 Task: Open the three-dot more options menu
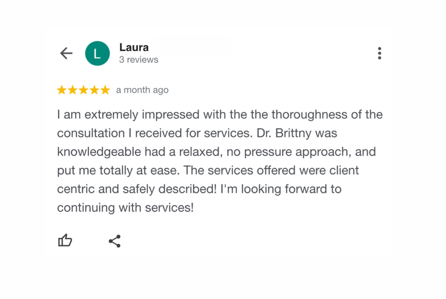pyautogui.click(x=379, y=53)
